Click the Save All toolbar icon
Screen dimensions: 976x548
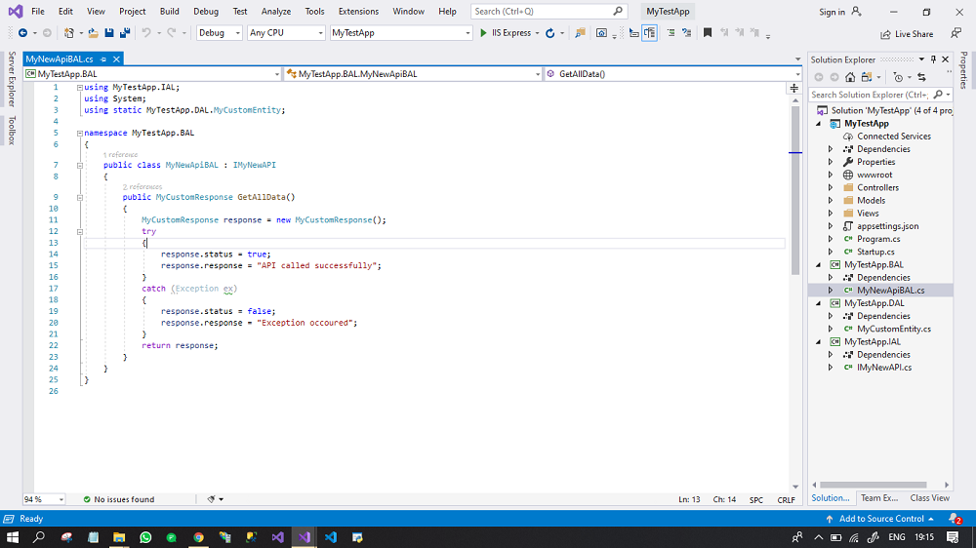click(125, 33)
